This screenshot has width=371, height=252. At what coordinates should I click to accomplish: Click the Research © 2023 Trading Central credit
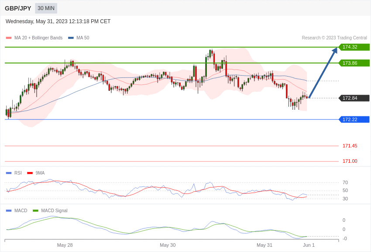tap(334, 38)
